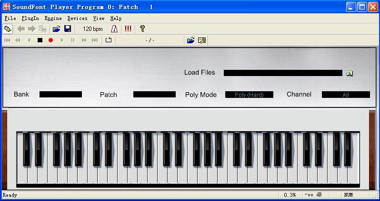Save using the floppy disk icon
380x201 pixels.
click(x=68, y=29)
